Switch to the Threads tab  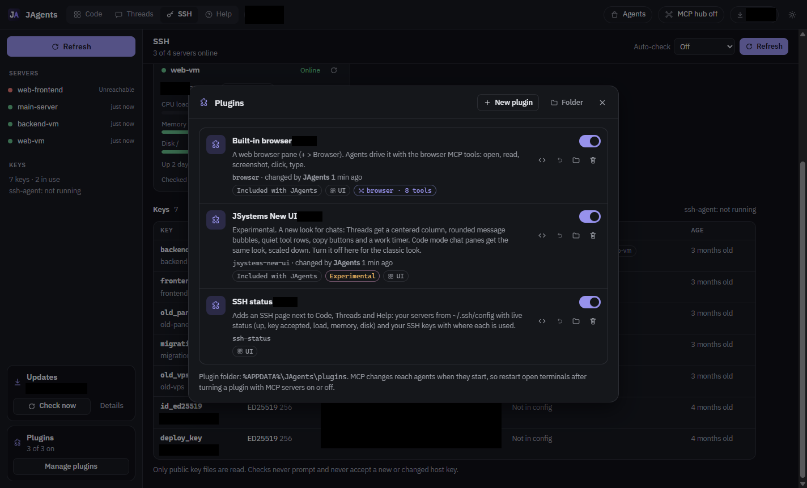pyautogui.click(x=134, y=14)
